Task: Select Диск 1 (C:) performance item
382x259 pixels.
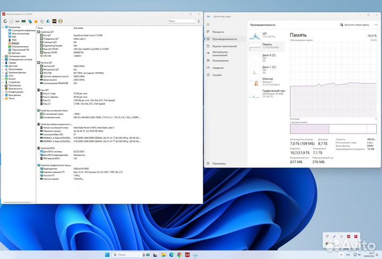Action: coord(267,69)
